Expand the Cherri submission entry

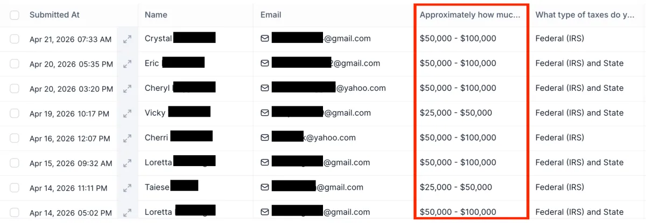128,139
